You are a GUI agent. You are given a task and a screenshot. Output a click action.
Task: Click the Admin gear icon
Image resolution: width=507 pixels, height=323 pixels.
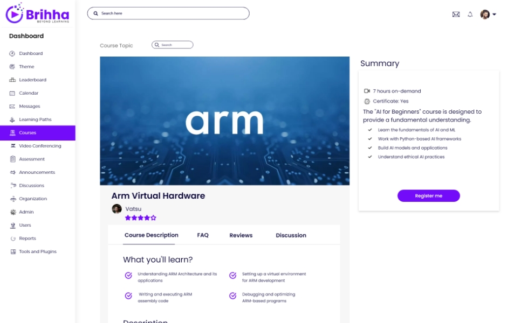click(x=13, y=212)
